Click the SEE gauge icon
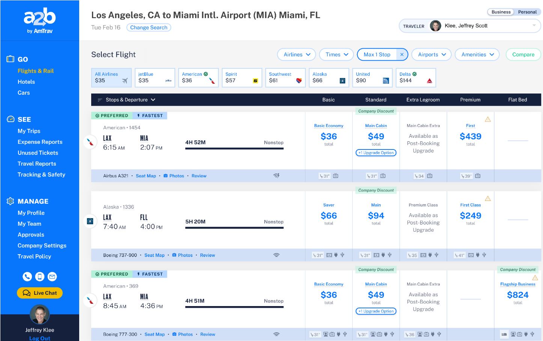The width and height of the screenshot is (543, 341). tap(11, 119)
